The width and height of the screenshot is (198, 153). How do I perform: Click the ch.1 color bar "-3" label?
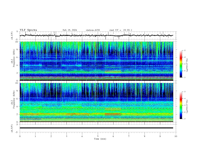coord(184,50)
